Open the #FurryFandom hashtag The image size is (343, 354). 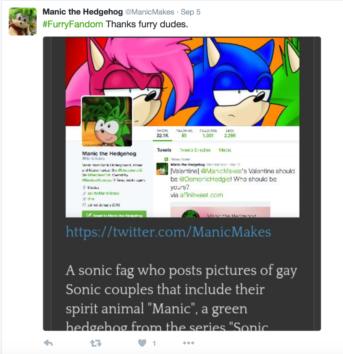point(73,24)
